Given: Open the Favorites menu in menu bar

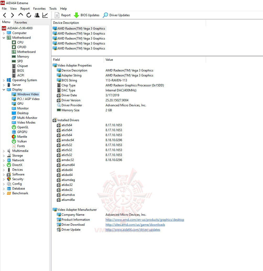Looking at the screenshot, I should [40, 8].
